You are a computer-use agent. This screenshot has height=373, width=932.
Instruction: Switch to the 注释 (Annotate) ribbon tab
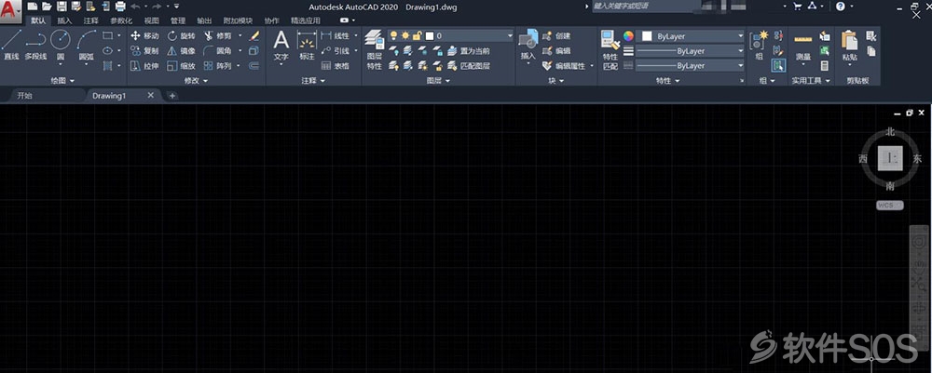click(x=91, y=20)
